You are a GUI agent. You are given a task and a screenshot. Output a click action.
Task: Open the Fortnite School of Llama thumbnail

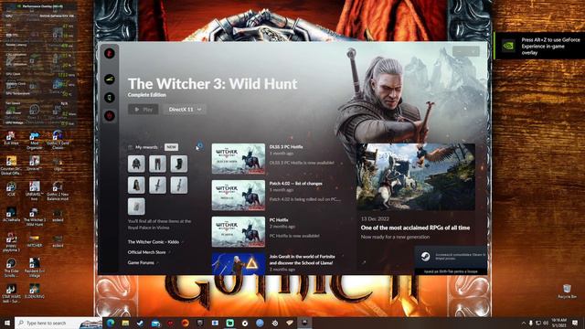point(239,264)
